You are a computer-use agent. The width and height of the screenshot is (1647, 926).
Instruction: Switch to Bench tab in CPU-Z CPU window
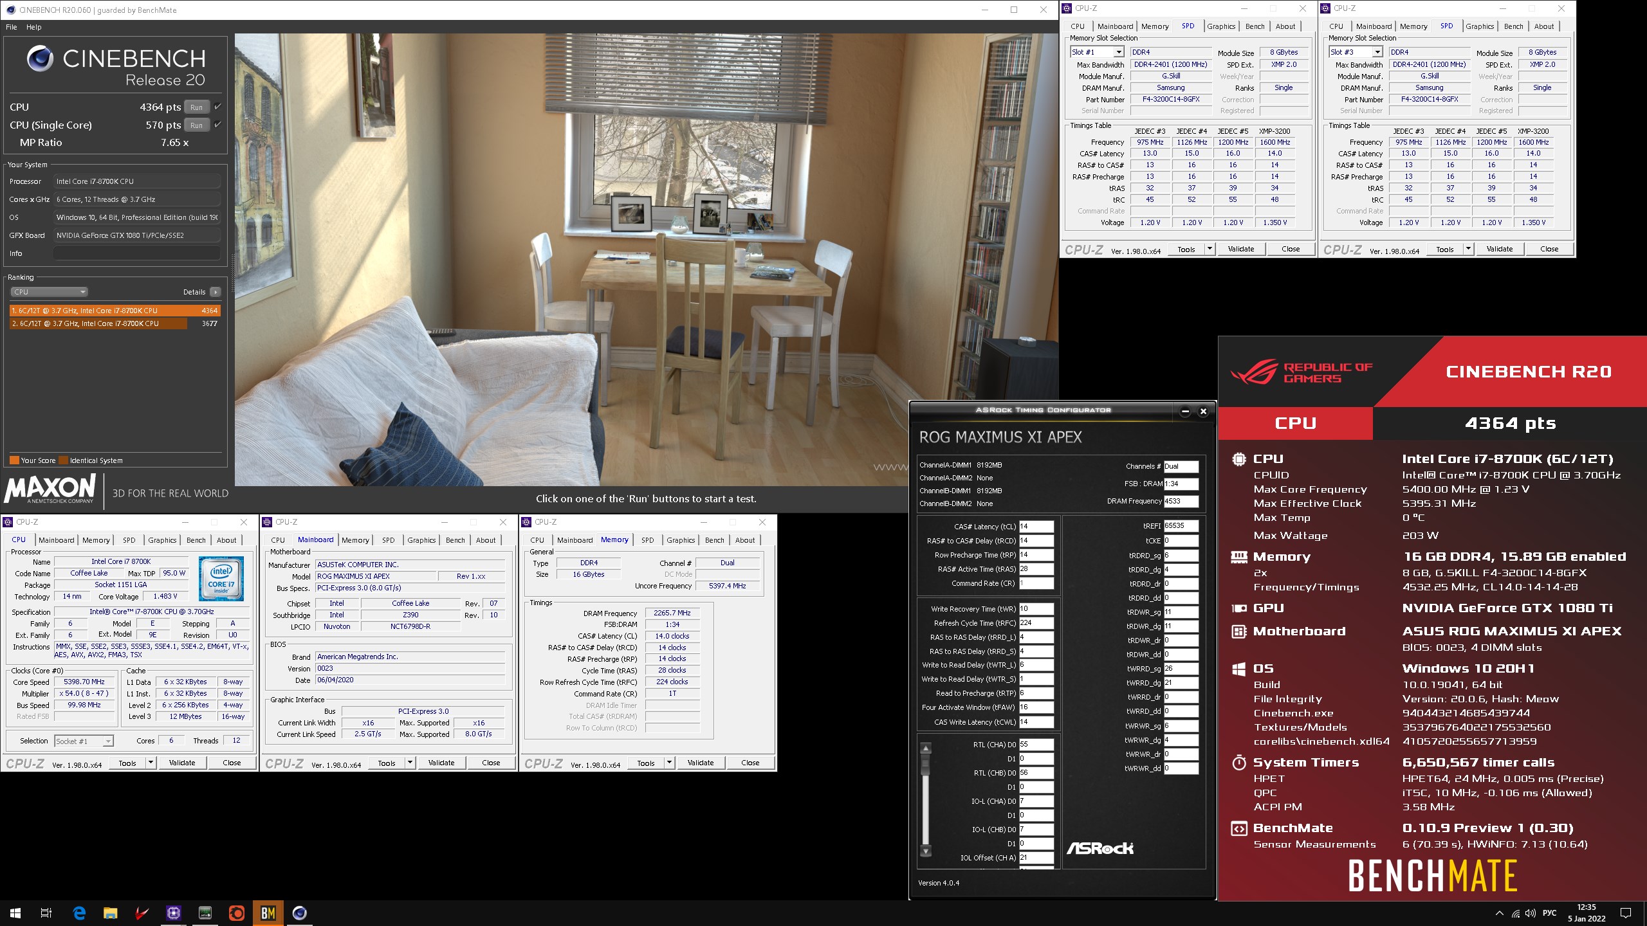(196, 540)
